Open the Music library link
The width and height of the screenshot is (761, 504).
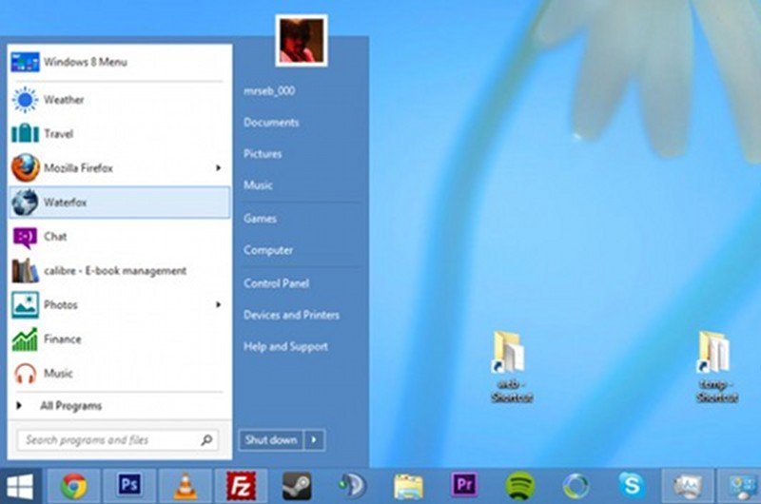pos(258,184)
